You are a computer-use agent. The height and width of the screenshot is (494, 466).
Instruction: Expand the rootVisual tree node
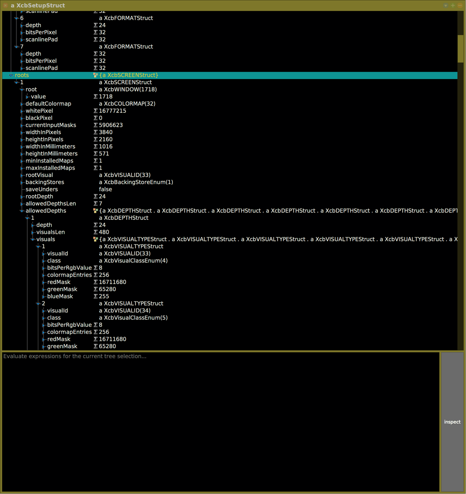(x=22, y=175)
